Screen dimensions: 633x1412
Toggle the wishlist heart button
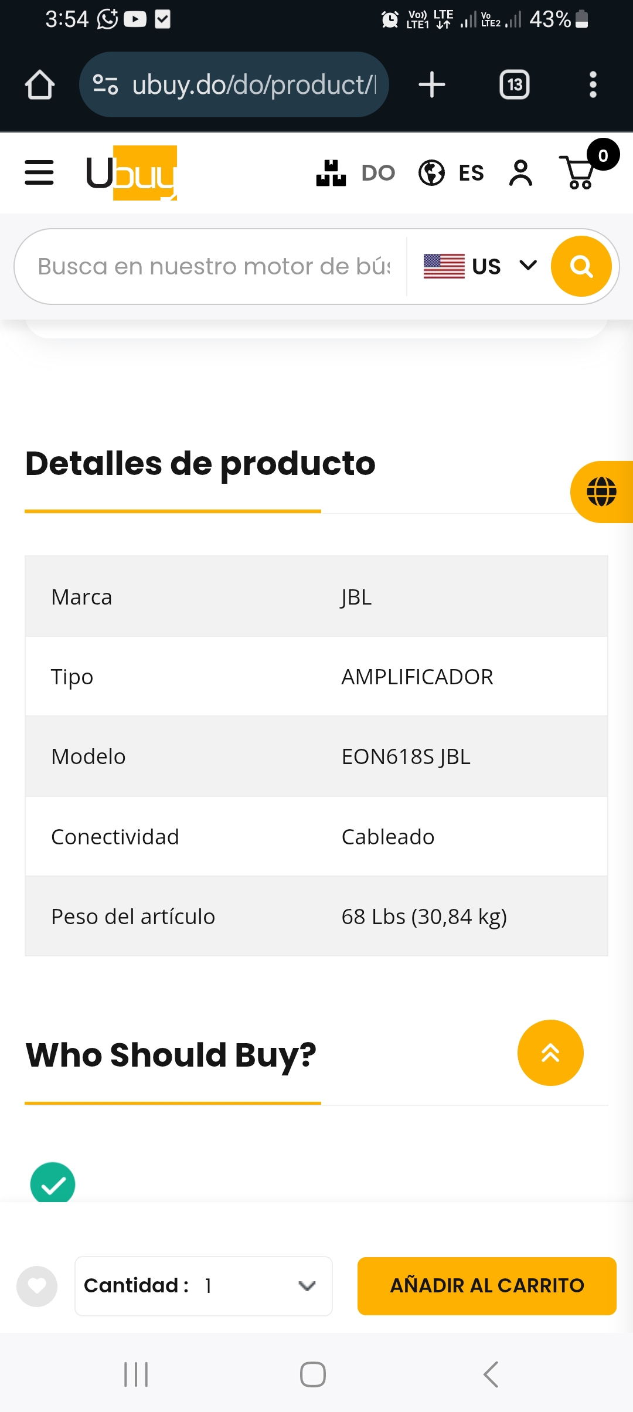tap(37, 1286)
